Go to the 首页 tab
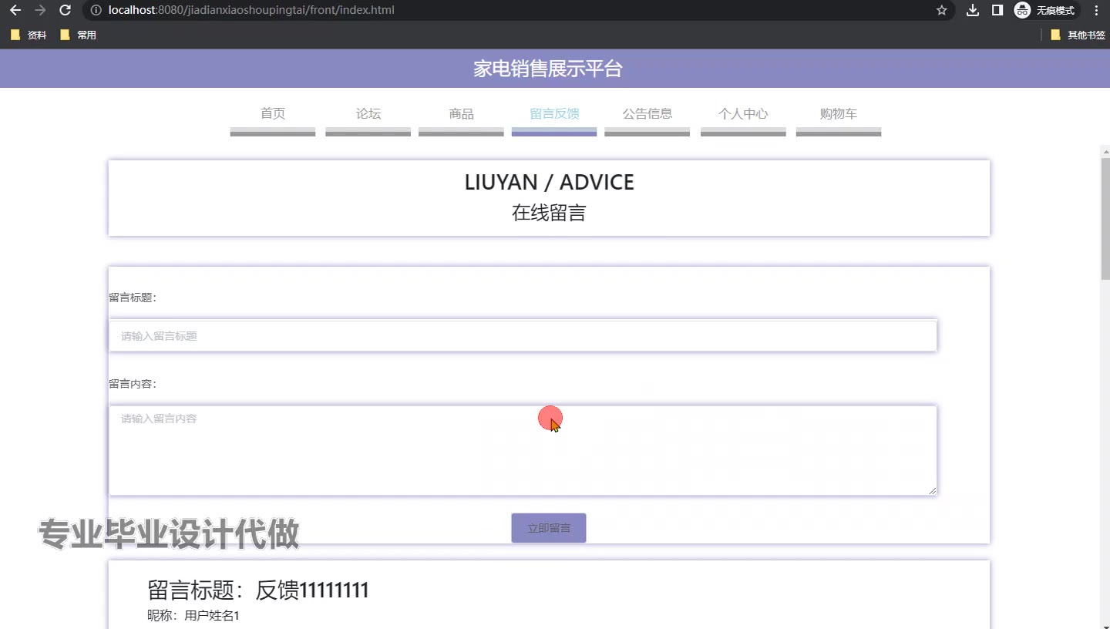Image resolution: width=1110 pixels, height=629 pixels. 273,114
